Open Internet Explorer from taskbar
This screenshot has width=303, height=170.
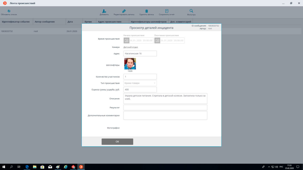coord(66,167)
